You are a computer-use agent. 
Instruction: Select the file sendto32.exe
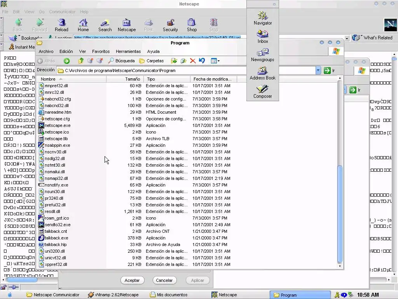tap(58, 225)
